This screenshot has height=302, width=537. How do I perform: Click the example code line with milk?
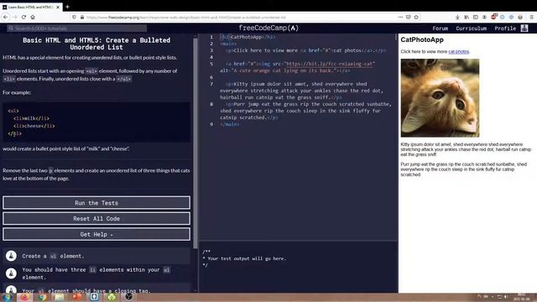pos(32,118)
